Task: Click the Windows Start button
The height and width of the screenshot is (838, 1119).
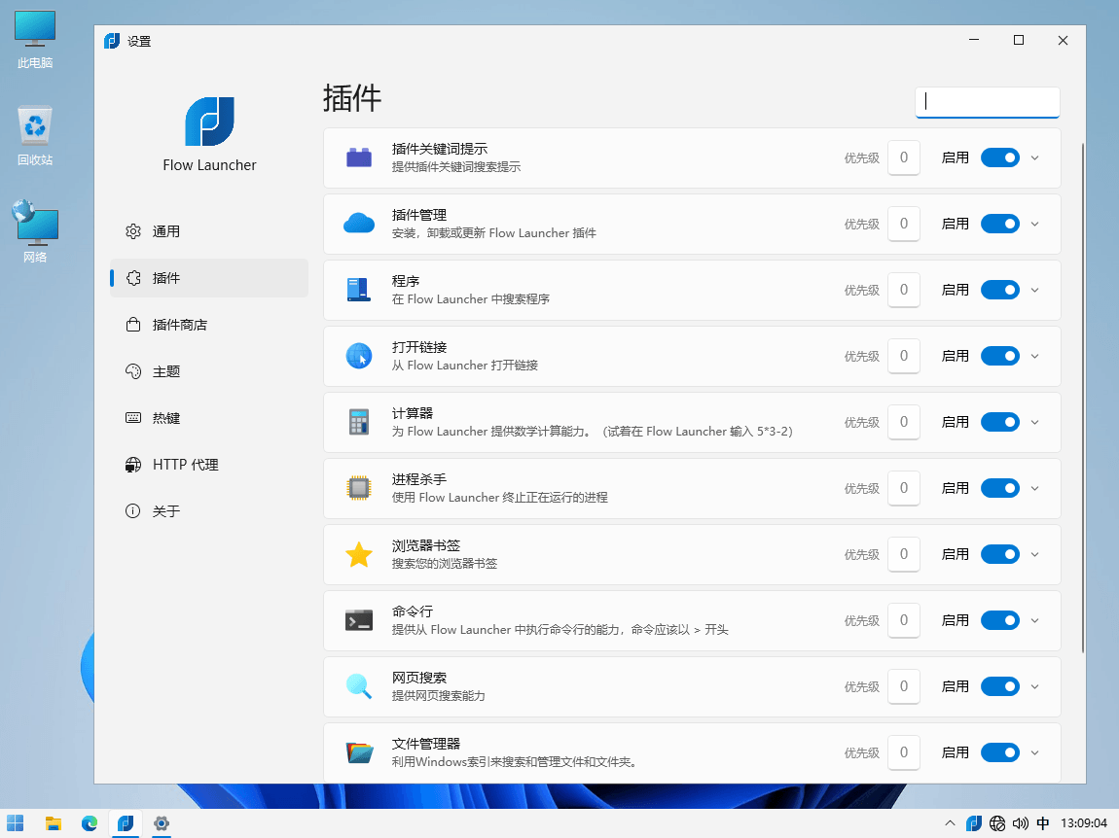Action: 15,823
